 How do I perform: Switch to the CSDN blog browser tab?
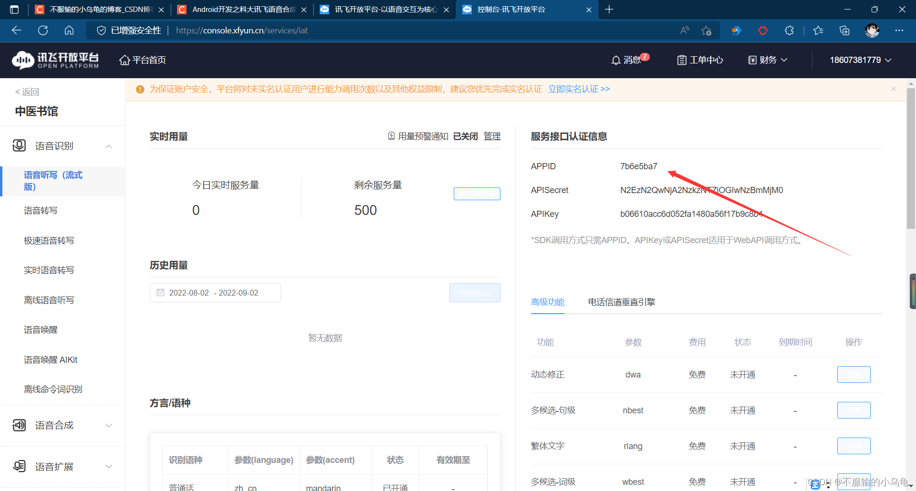99,10
